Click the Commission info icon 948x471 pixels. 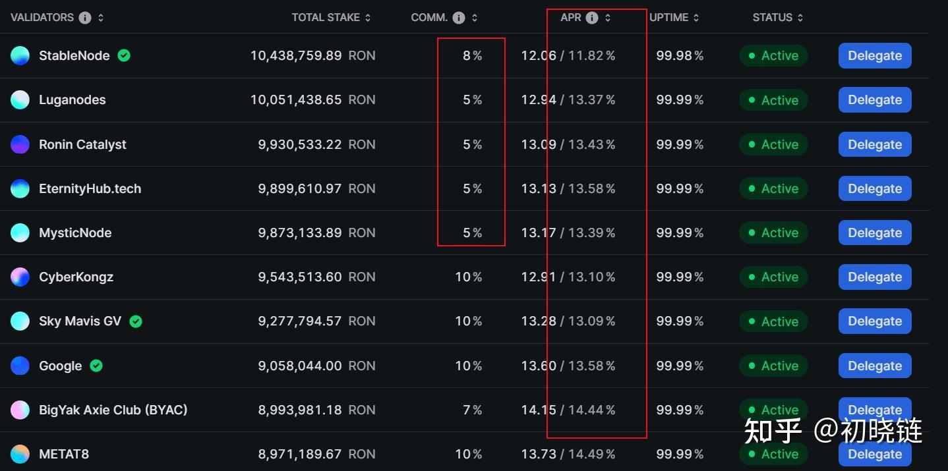459,18
